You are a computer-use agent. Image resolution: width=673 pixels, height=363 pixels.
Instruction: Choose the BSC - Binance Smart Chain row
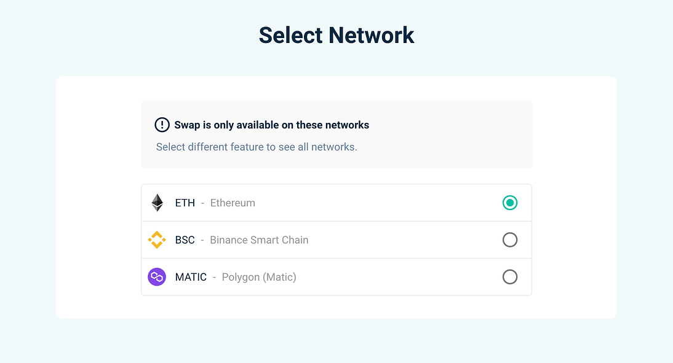click(336, 240)
